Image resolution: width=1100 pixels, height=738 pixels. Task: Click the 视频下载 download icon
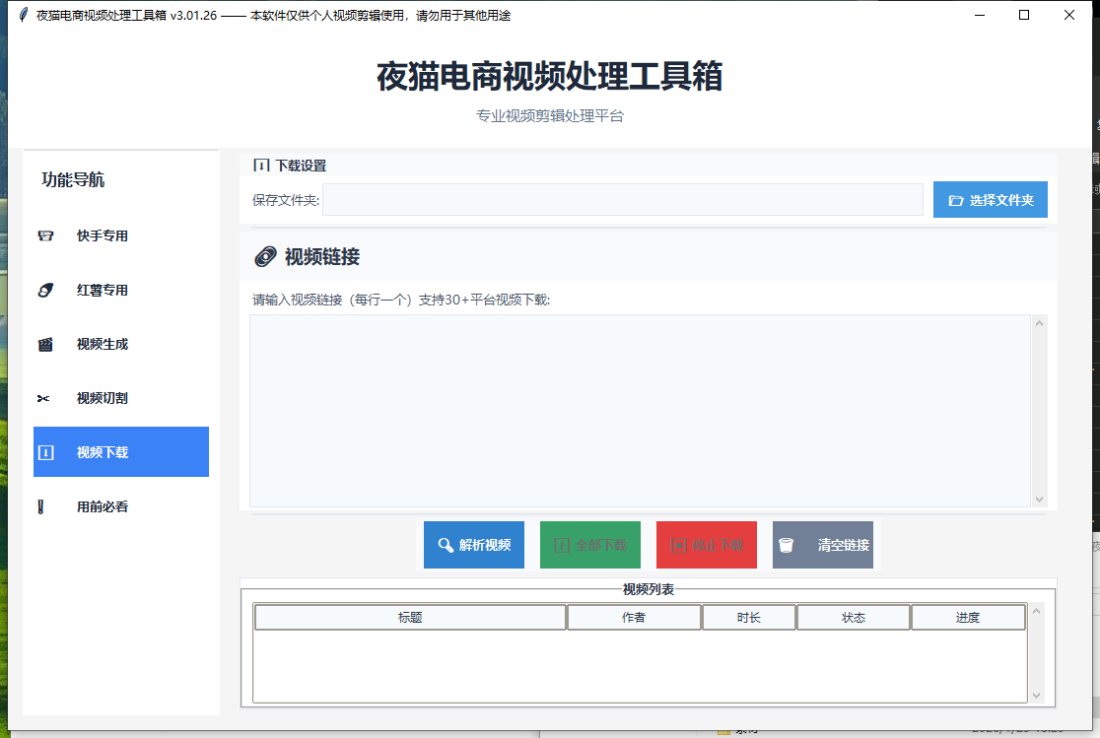(44, 451)
